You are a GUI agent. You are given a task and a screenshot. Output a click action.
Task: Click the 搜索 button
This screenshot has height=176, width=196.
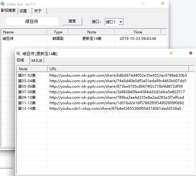pos(72,21)
